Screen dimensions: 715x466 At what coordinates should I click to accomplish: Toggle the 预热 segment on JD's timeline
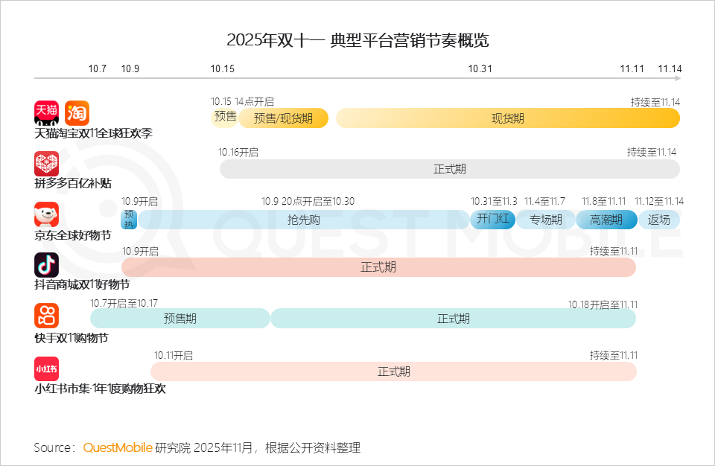tap(129, 219)
